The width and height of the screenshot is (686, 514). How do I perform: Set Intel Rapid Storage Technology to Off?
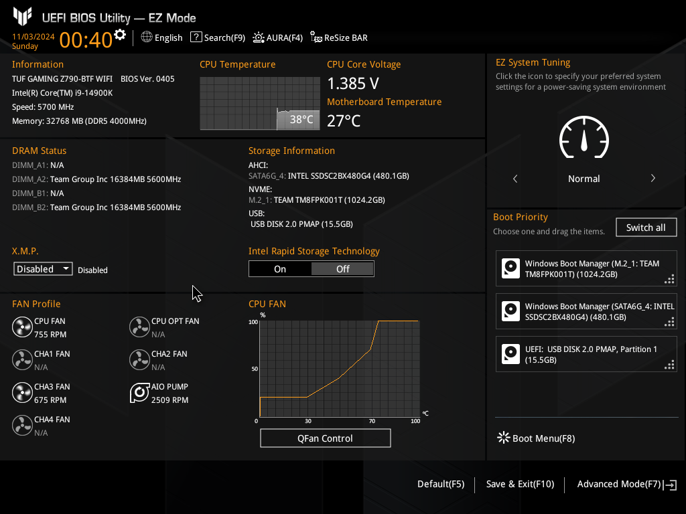coord(342,269)
